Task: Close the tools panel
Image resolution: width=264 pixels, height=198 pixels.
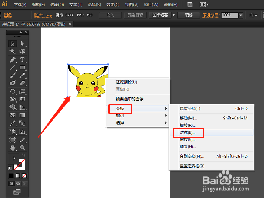Action: coord(26,32)
